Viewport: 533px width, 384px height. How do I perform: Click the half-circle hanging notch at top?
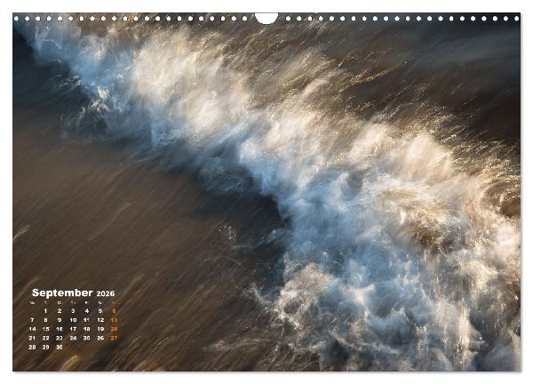266,18
